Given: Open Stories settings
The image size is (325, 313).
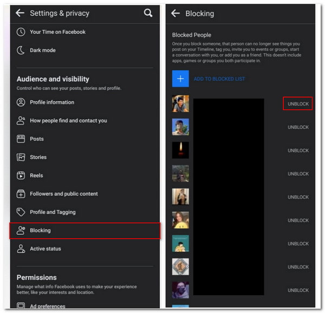Looking at the screenshot, I should [x=85, y=157].
